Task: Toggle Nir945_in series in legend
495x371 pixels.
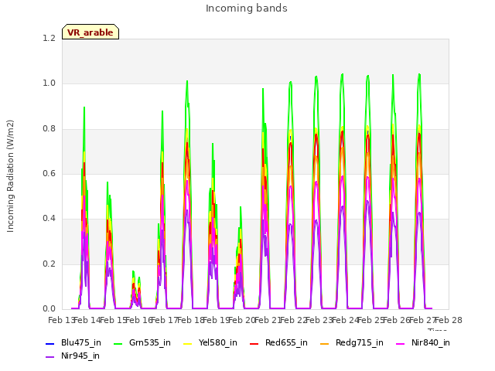Action: click(x=80, y=356)
